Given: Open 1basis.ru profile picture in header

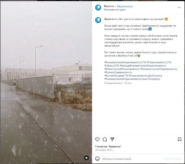Looking at the screenshot, I should [x=98, y=8].
